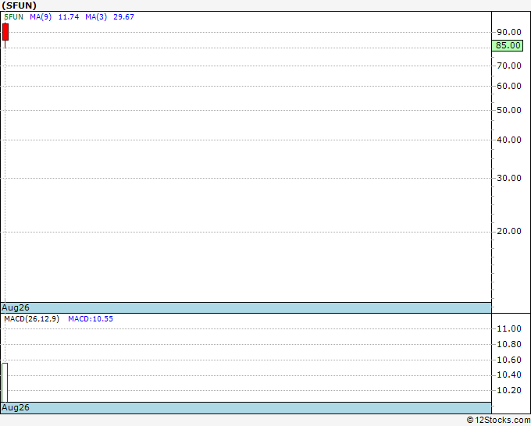Click the 29.67 moving average value

coord(123,17)
